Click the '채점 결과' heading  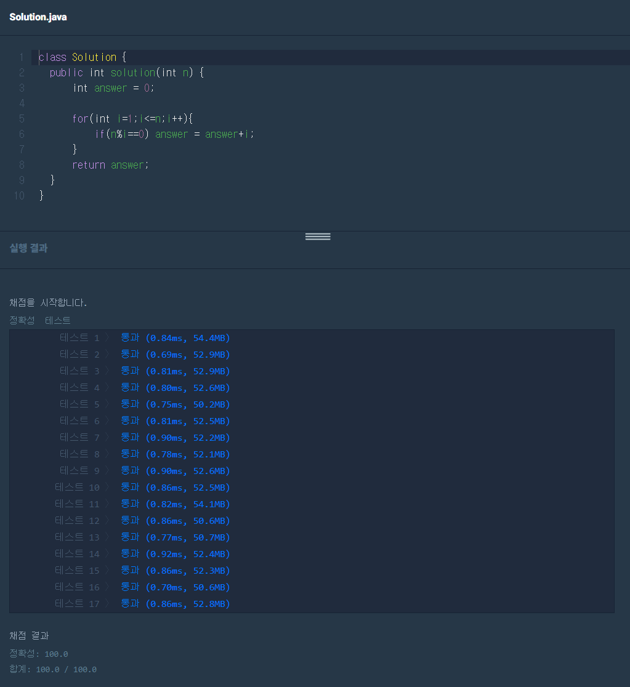pyautogui.click(x=29, y=636)
